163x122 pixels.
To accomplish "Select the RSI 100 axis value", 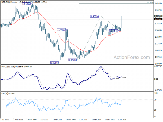I will click(x=156, y=93).
